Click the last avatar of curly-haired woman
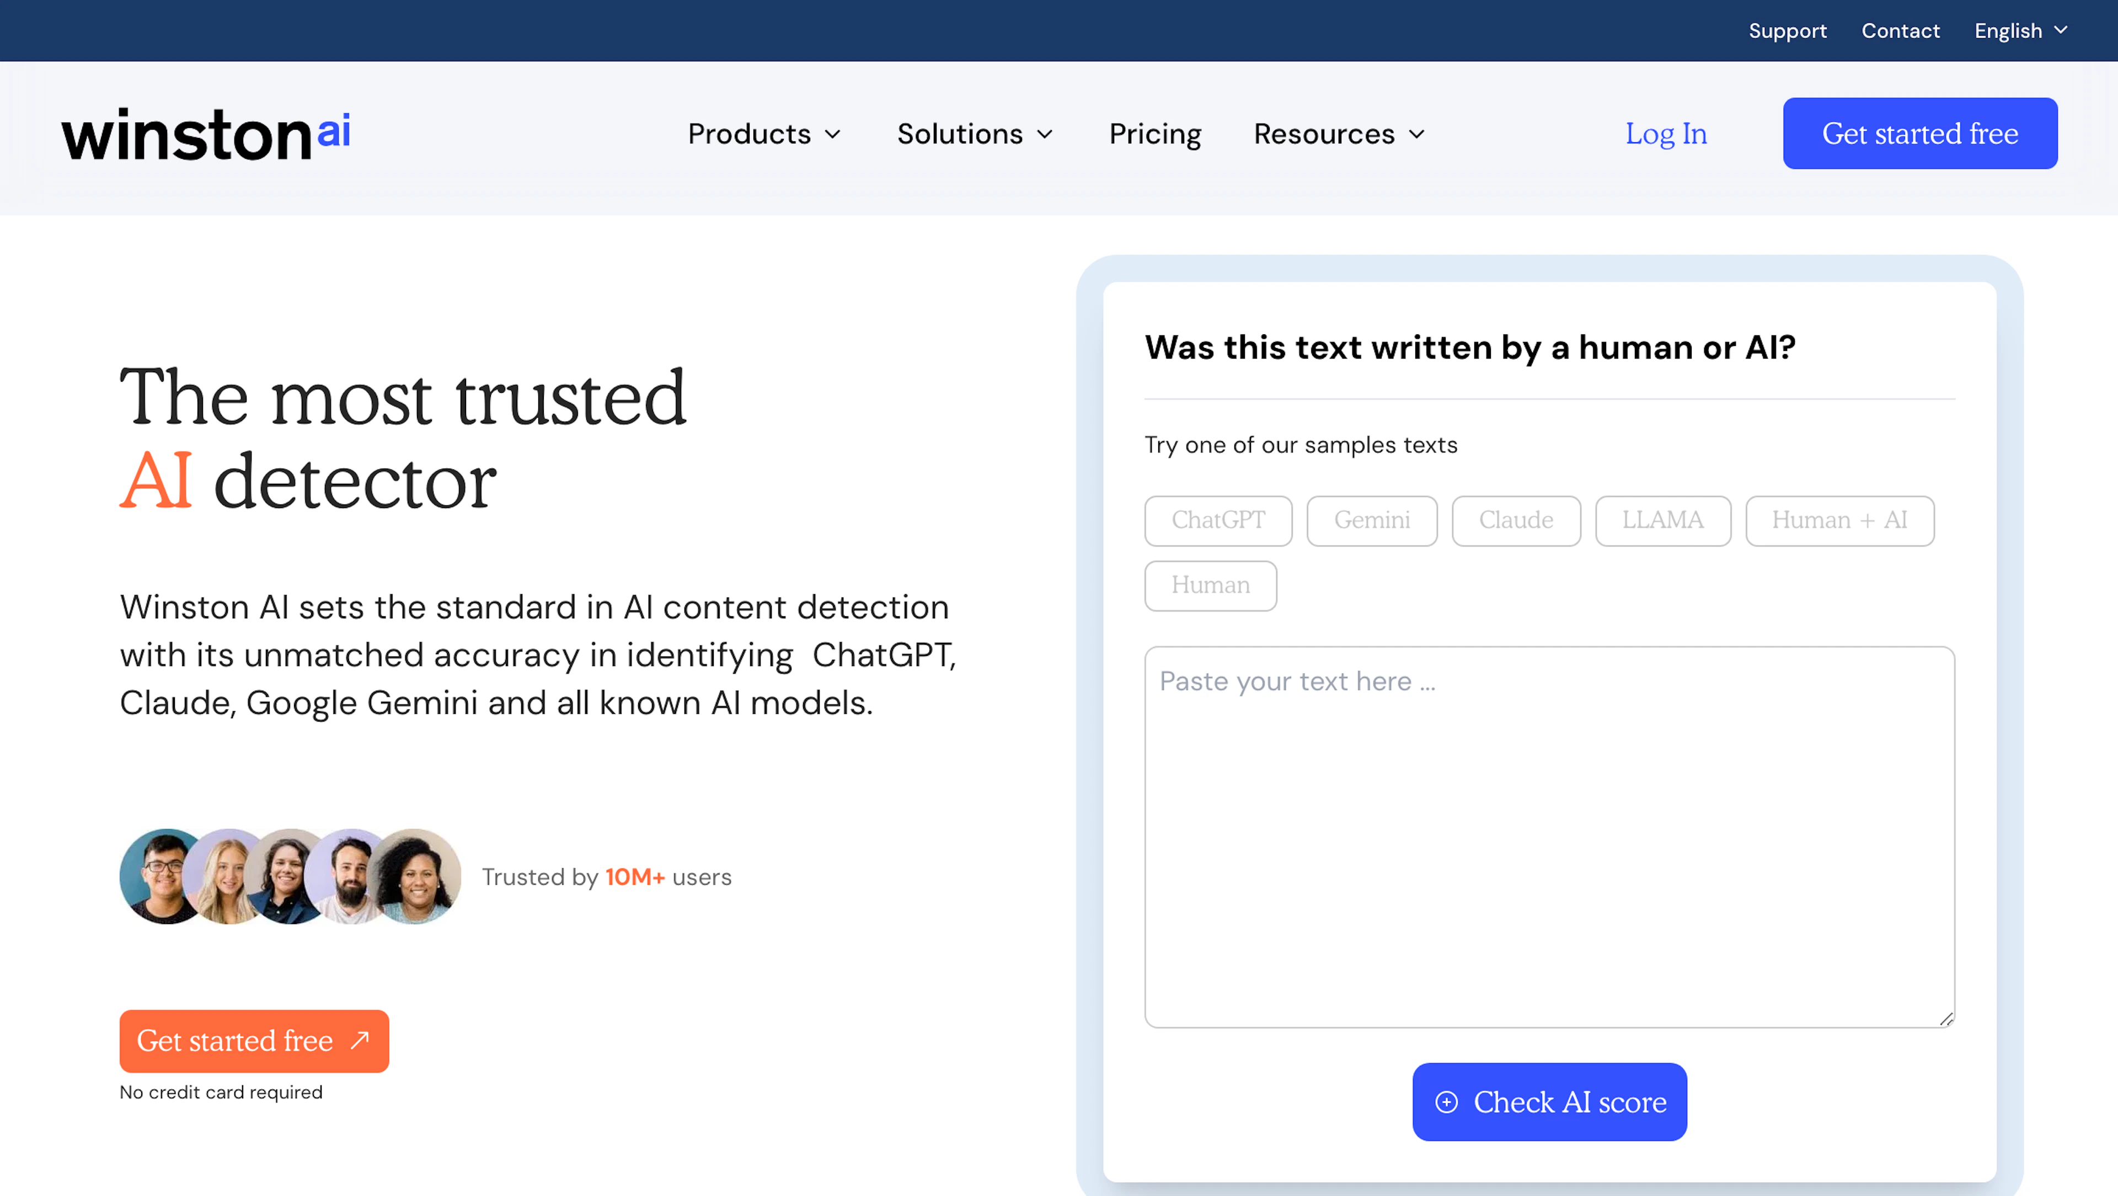 click(x=419, y=876)
